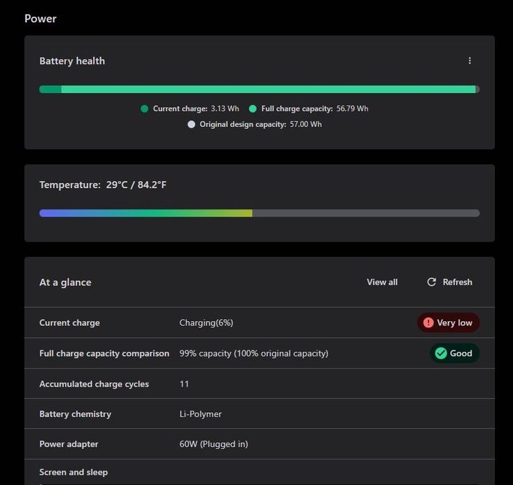Click the Li-Polymer battery chemistry value
513x485 pixels.
[201, 414]
